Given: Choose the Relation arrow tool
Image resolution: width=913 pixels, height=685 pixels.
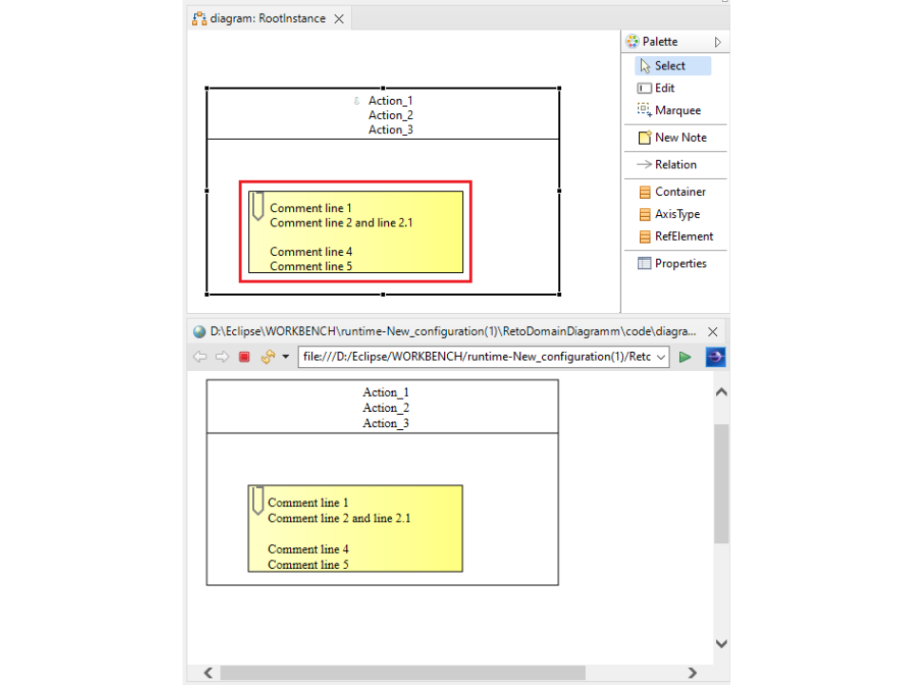Looking at the screenshot, I should 675,165.
